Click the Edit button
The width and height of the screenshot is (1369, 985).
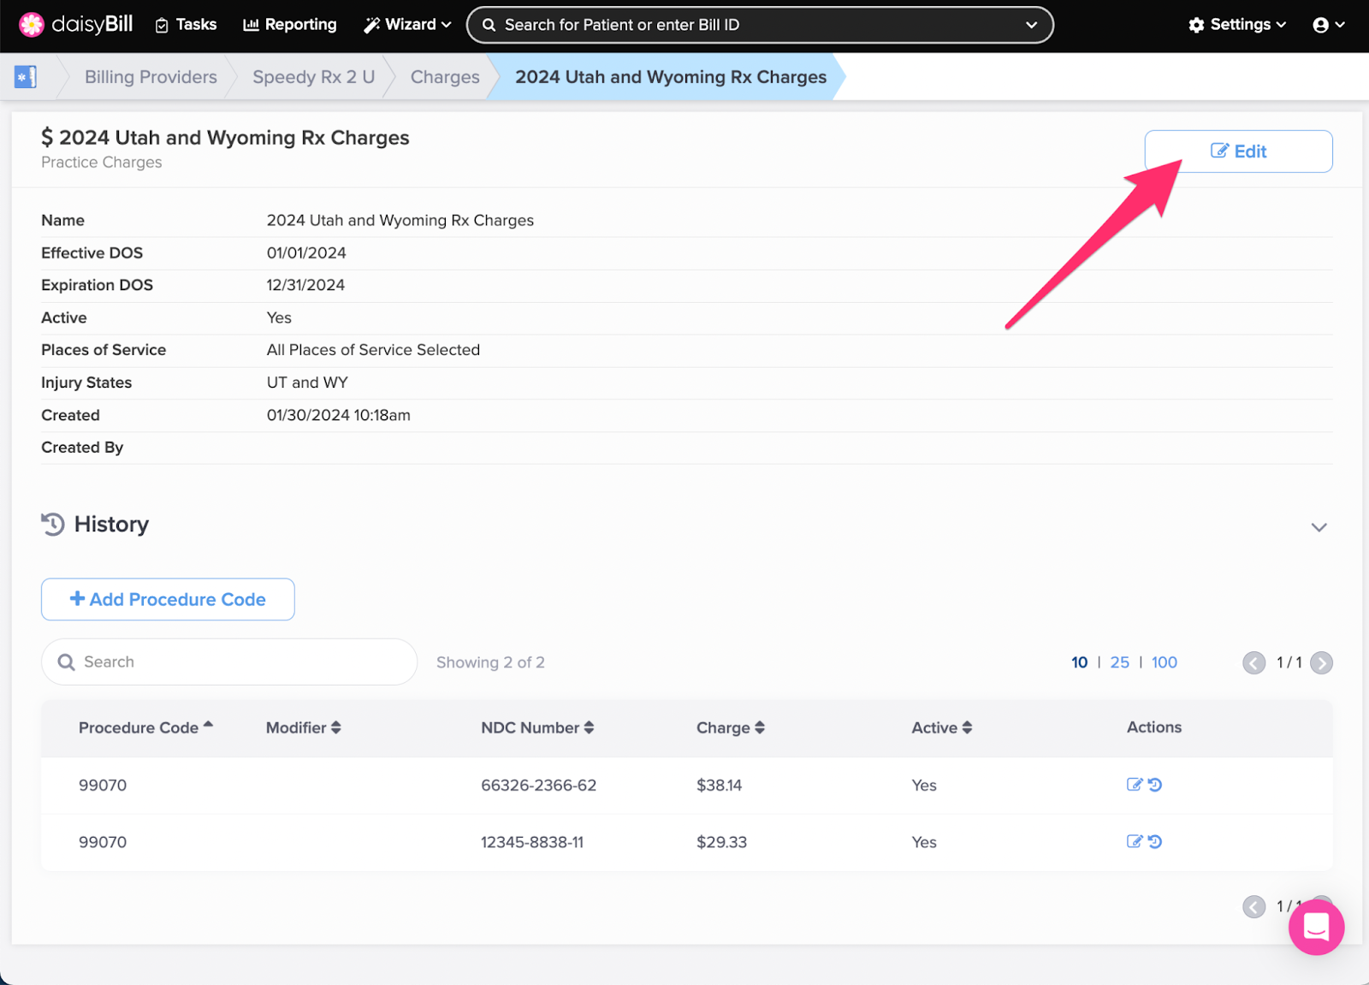1238,151
